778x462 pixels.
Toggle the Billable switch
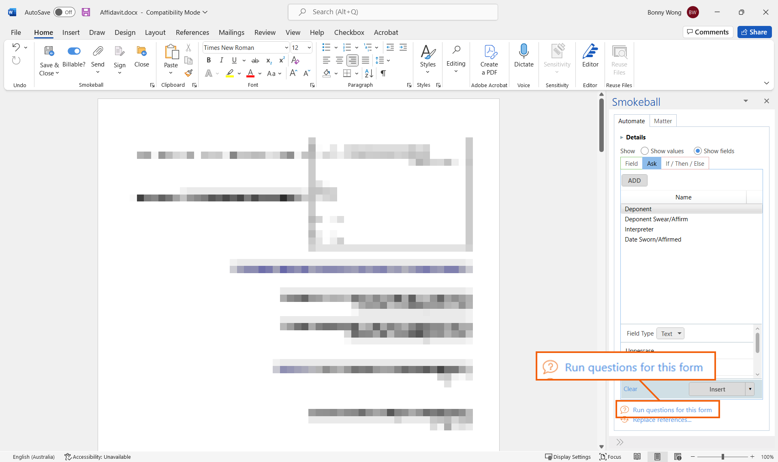coord(74,51)
